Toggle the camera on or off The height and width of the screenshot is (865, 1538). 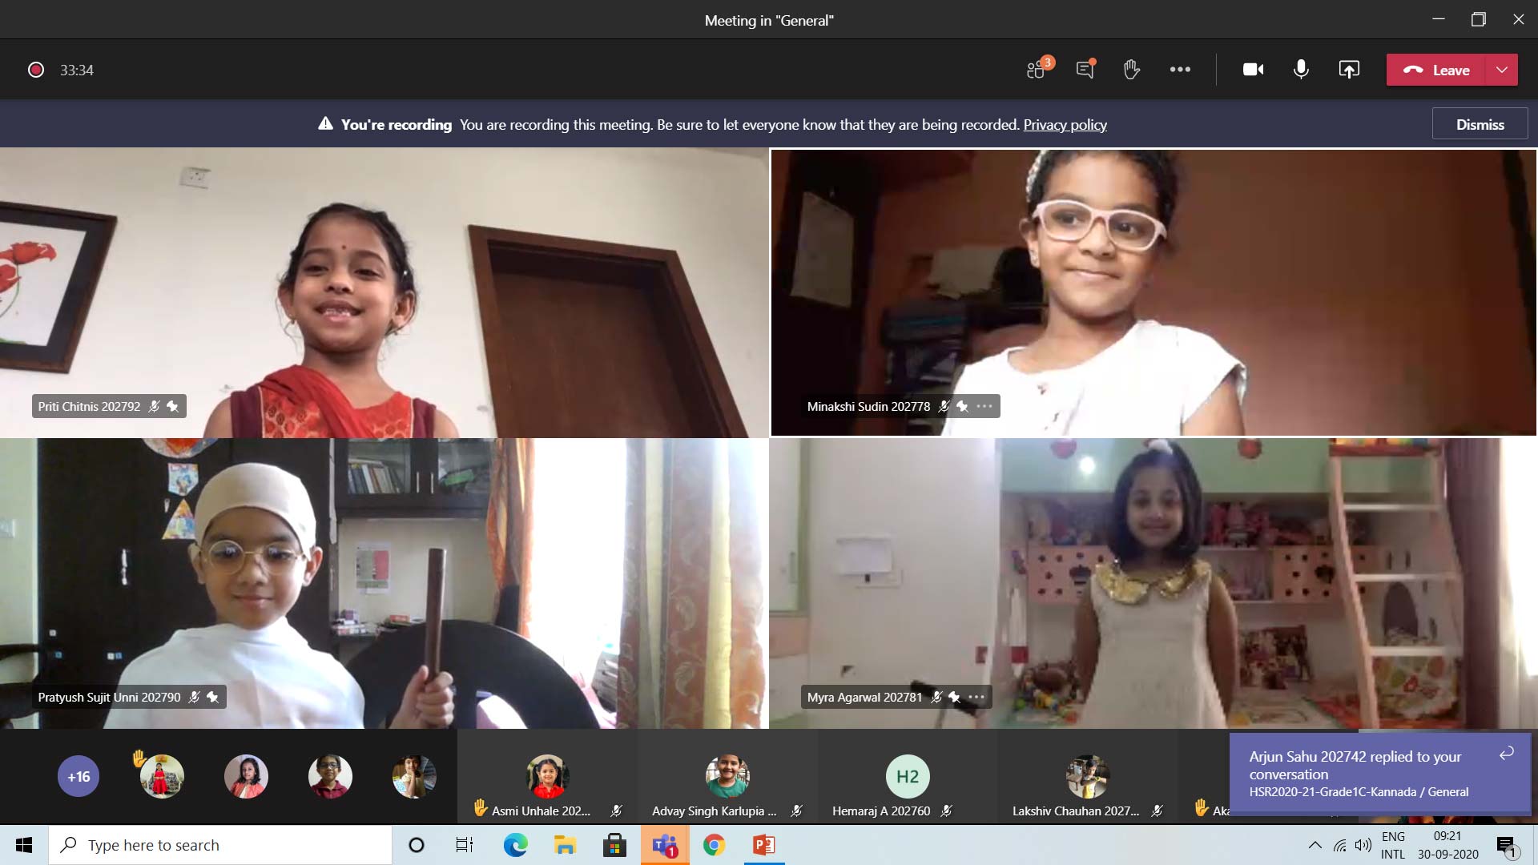click(1254, 70)
